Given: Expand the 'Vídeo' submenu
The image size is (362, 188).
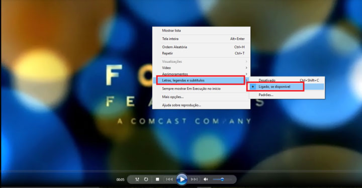Looking at the screenshot, I should click(201, 68).
